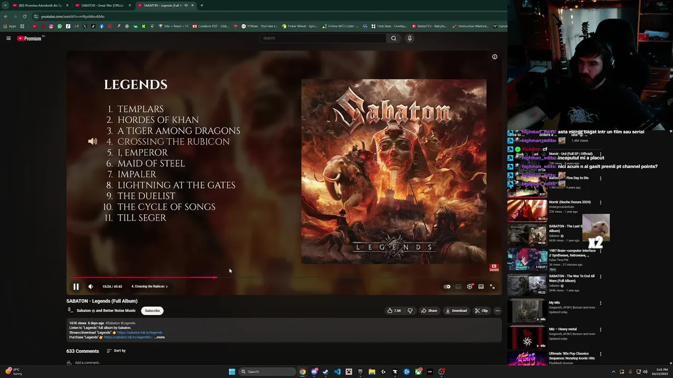Open Google Chrome in taskbar
The width and height of the screenshot is (673, 378).
pyautogui.click(x=302, y=372)
